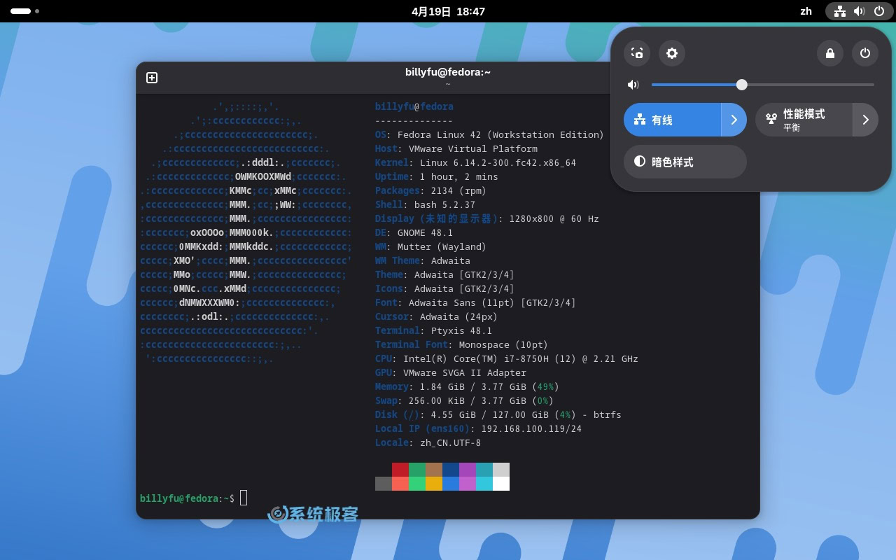Click the CPU Intel Core i7-8750H line
The width and height of the screenshot is (896, 560).
[506, 358]
